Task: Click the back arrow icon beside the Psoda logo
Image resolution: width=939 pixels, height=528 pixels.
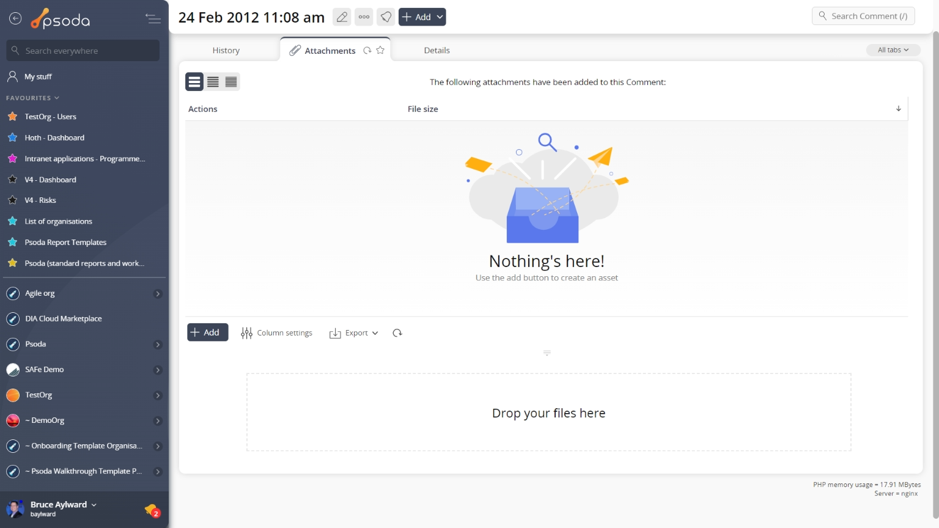Action: pyautogui.click(x=15, y=19)
